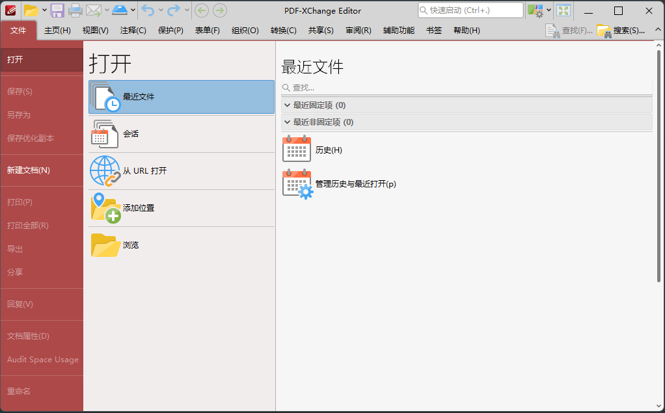Toggle full screen mode icon
The image size is (665, 413).
click(563, 10)
